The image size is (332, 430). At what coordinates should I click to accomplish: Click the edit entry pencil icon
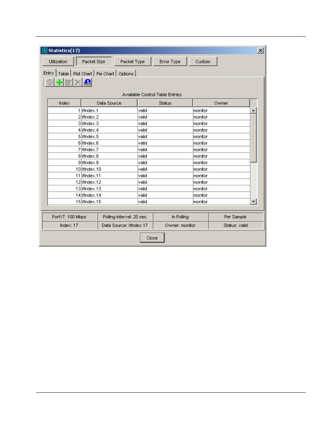click(69, 82)
